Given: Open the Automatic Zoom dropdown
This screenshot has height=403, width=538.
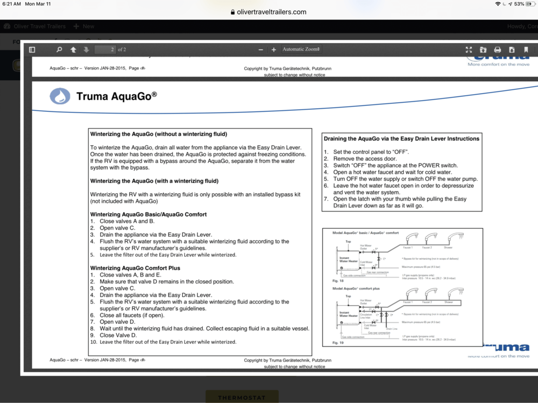Looking at the screenshot, I should [301, 50].
